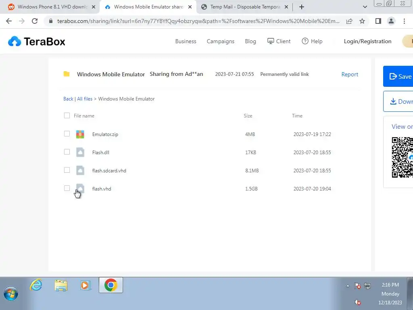
Task: Click the taskbar clock showing 2:16 PM
Action: pos(390,285)
